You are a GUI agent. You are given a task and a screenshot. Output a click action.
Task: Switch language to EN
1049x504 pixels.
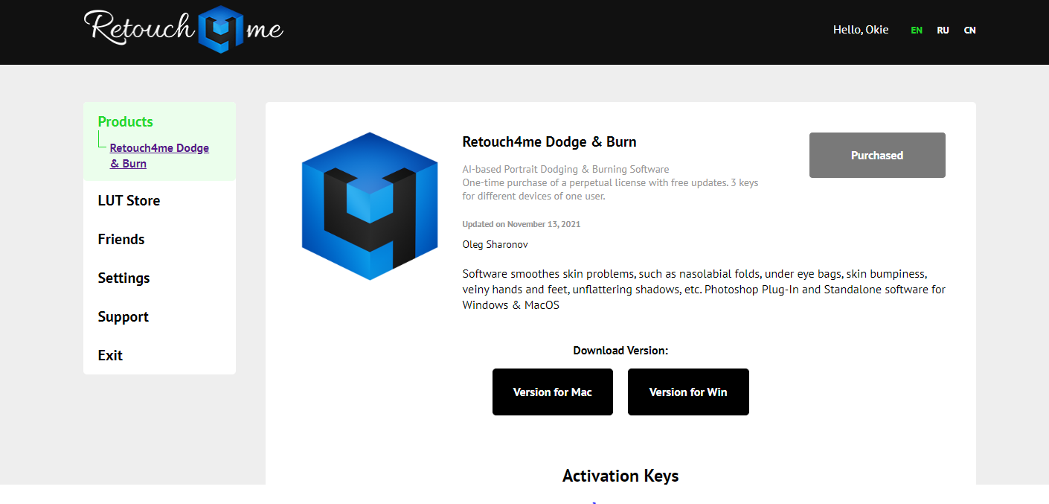[917, 31]
